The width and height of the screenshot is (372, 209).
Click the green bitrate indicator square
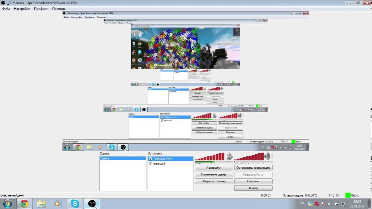click(348, 195)
